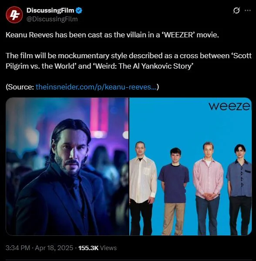Click the 155.3K Views count
Screen dimensions: 256x261
click(x=98, y=248)
